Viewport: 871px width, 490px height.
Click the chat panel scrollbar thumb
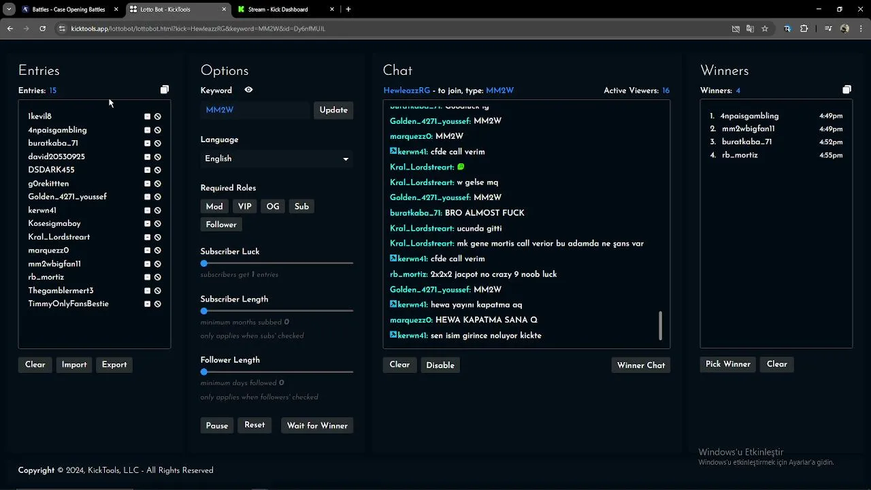pos(660,326)
